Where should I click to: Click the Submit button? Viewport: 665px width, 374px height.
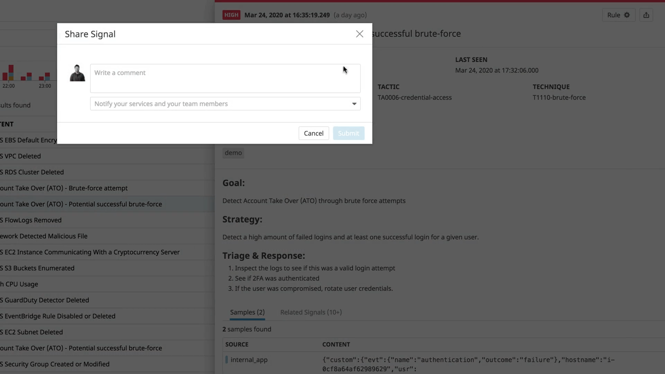point(348,133)
